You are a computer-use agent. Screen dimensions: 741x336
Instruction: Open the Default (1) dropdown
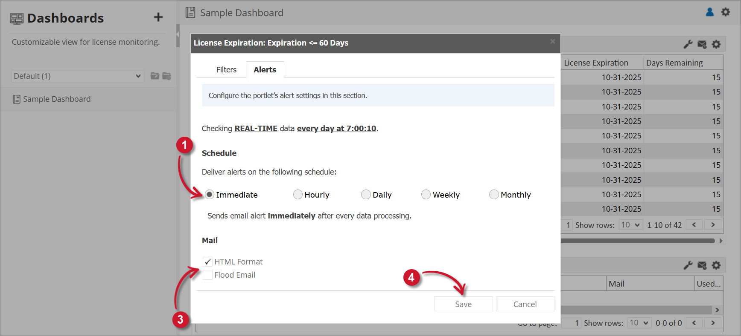pos(78,76)
